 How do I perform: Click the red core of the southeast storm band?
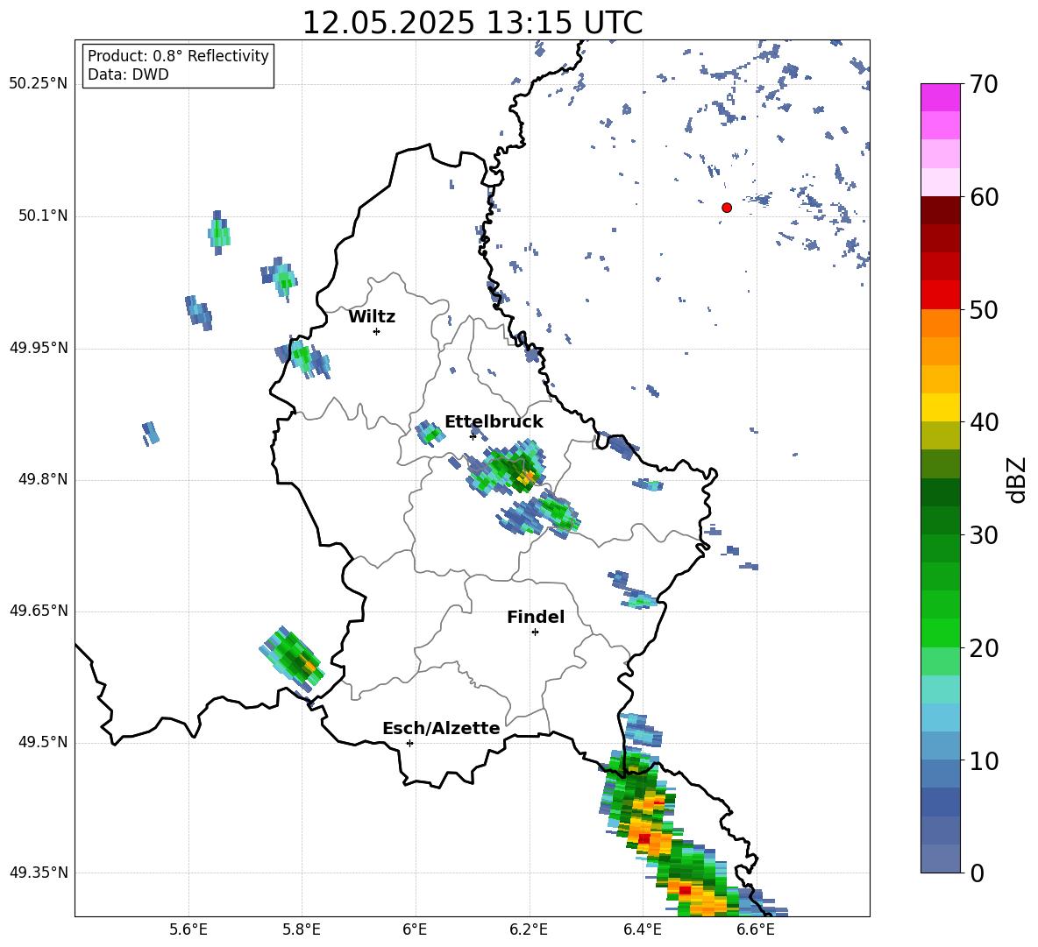(643, 837)
